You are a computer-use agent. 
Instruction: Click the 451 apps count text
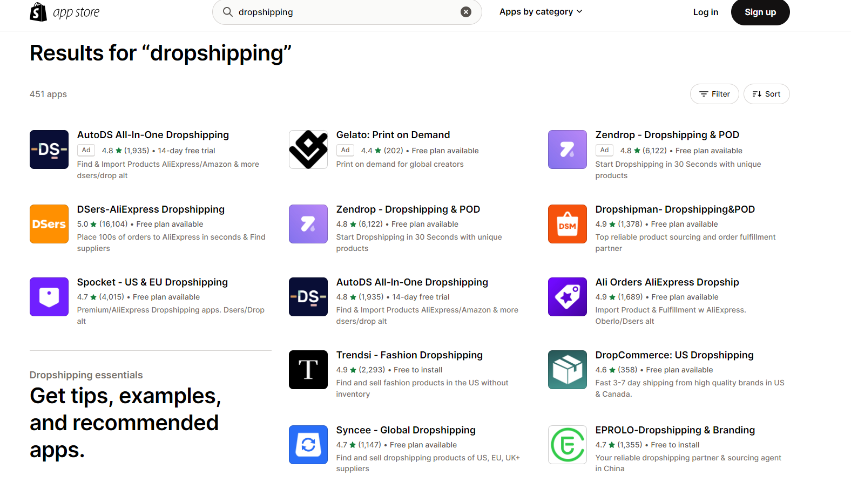(x=48, y=94)
